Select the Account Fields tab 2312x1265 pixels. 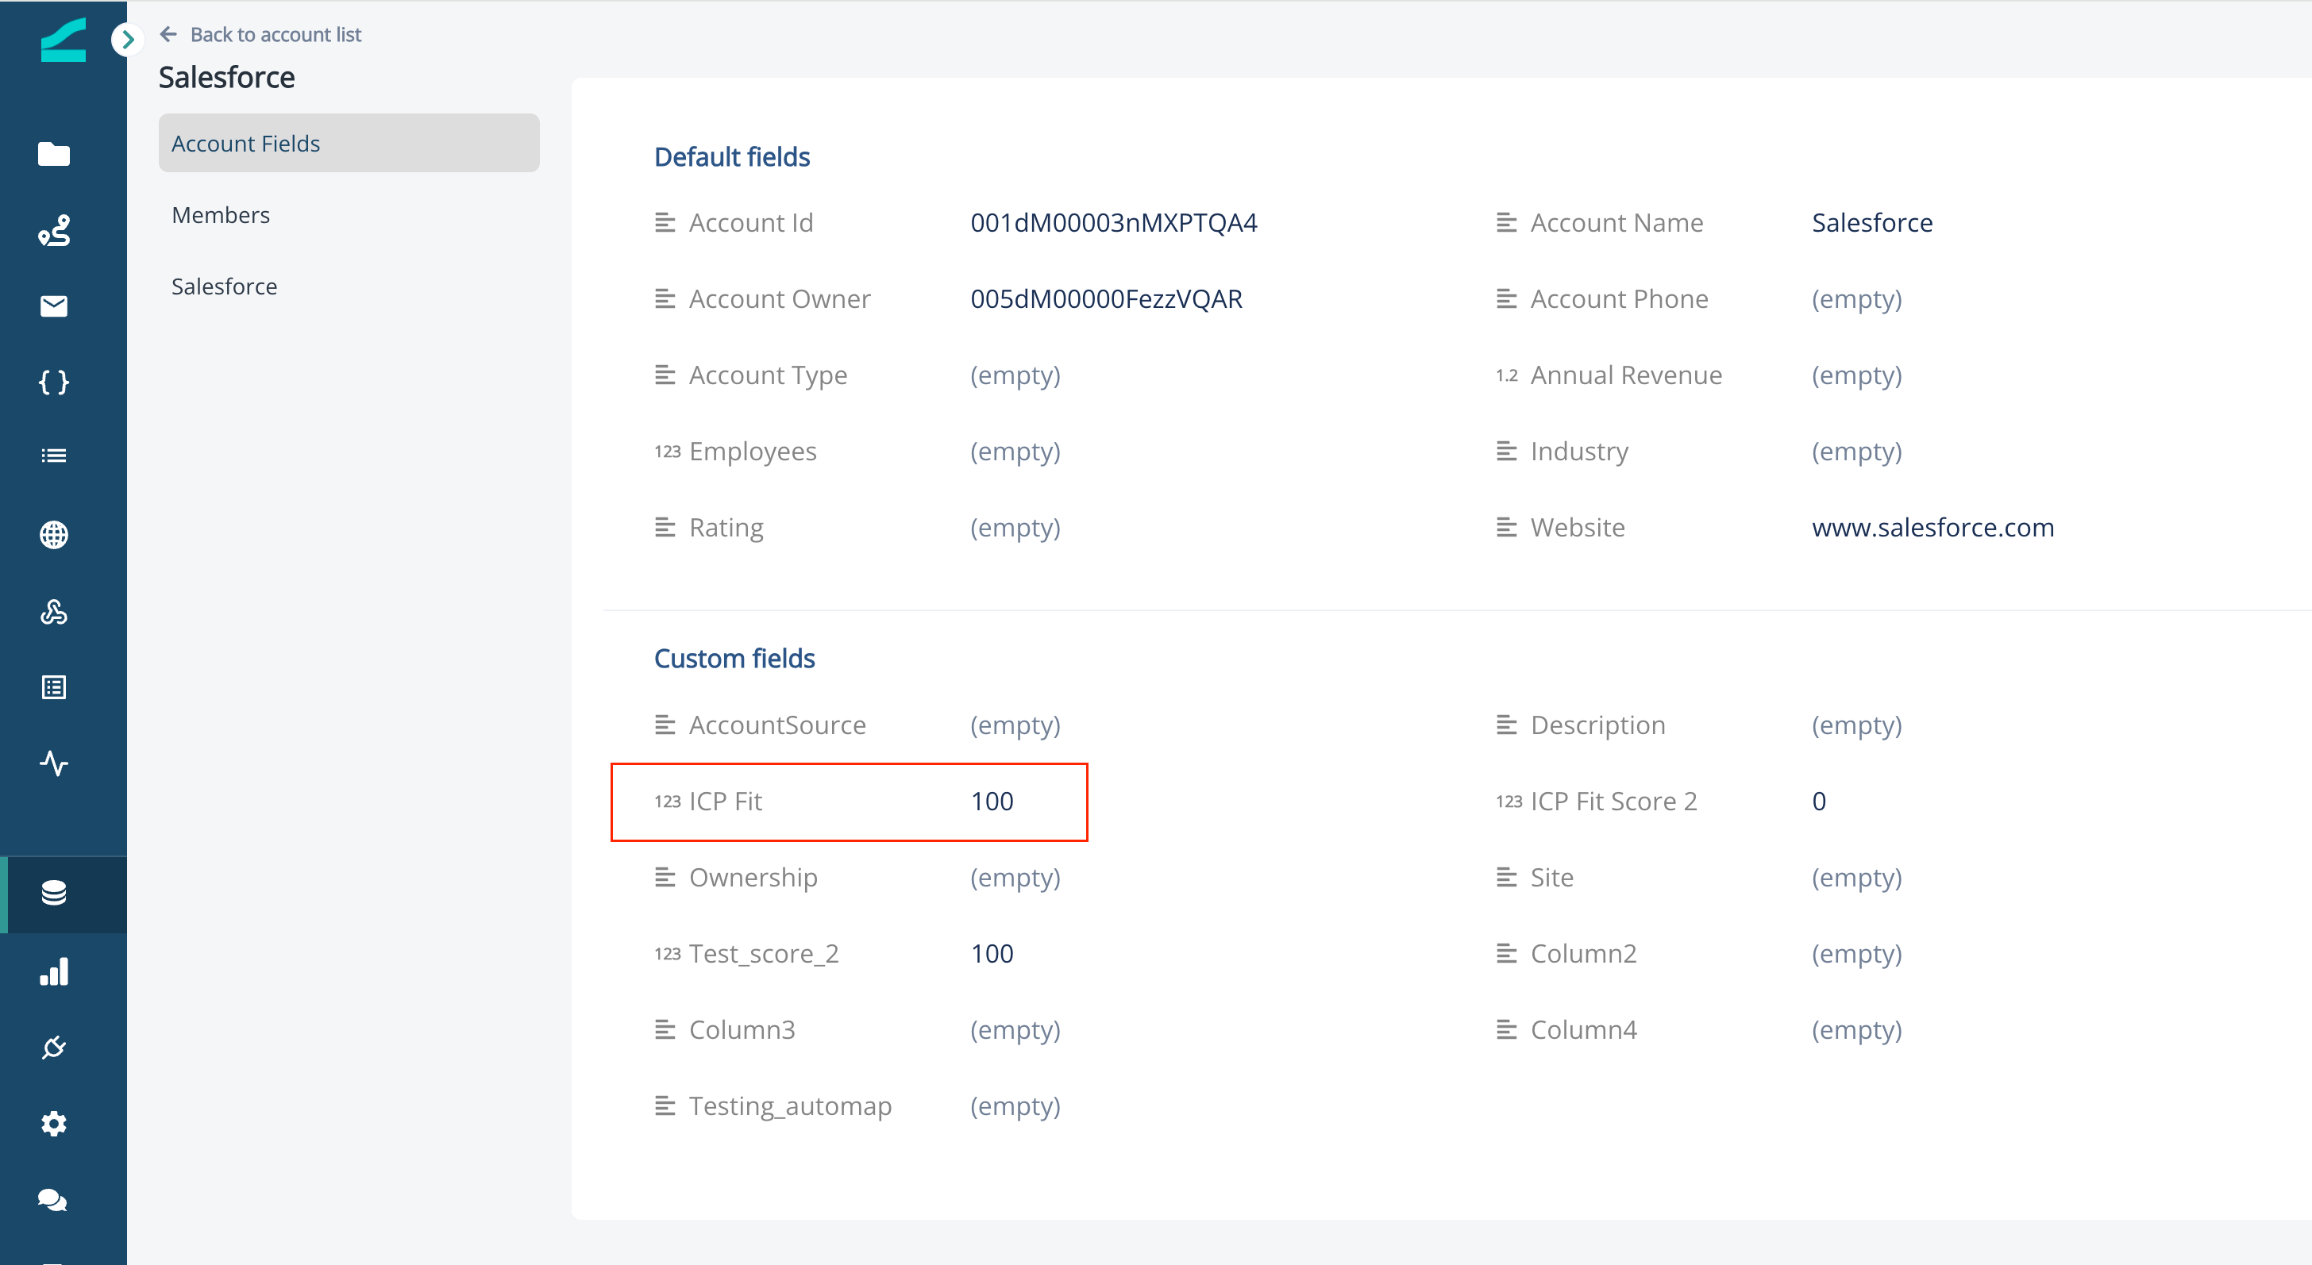[349, 143]
